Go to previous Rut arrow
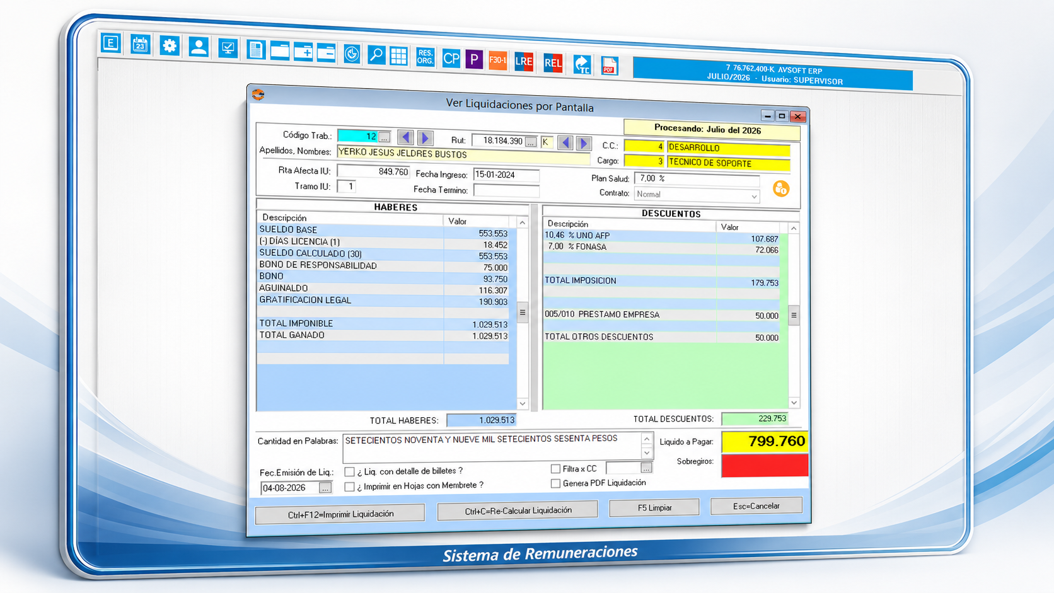The width and height of the screenshot is (1054, 593). [565, 142]
